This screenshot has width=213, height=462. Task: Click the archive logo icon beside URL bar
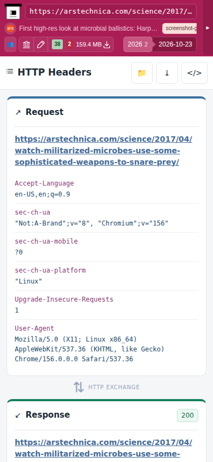tap(13, 12)
